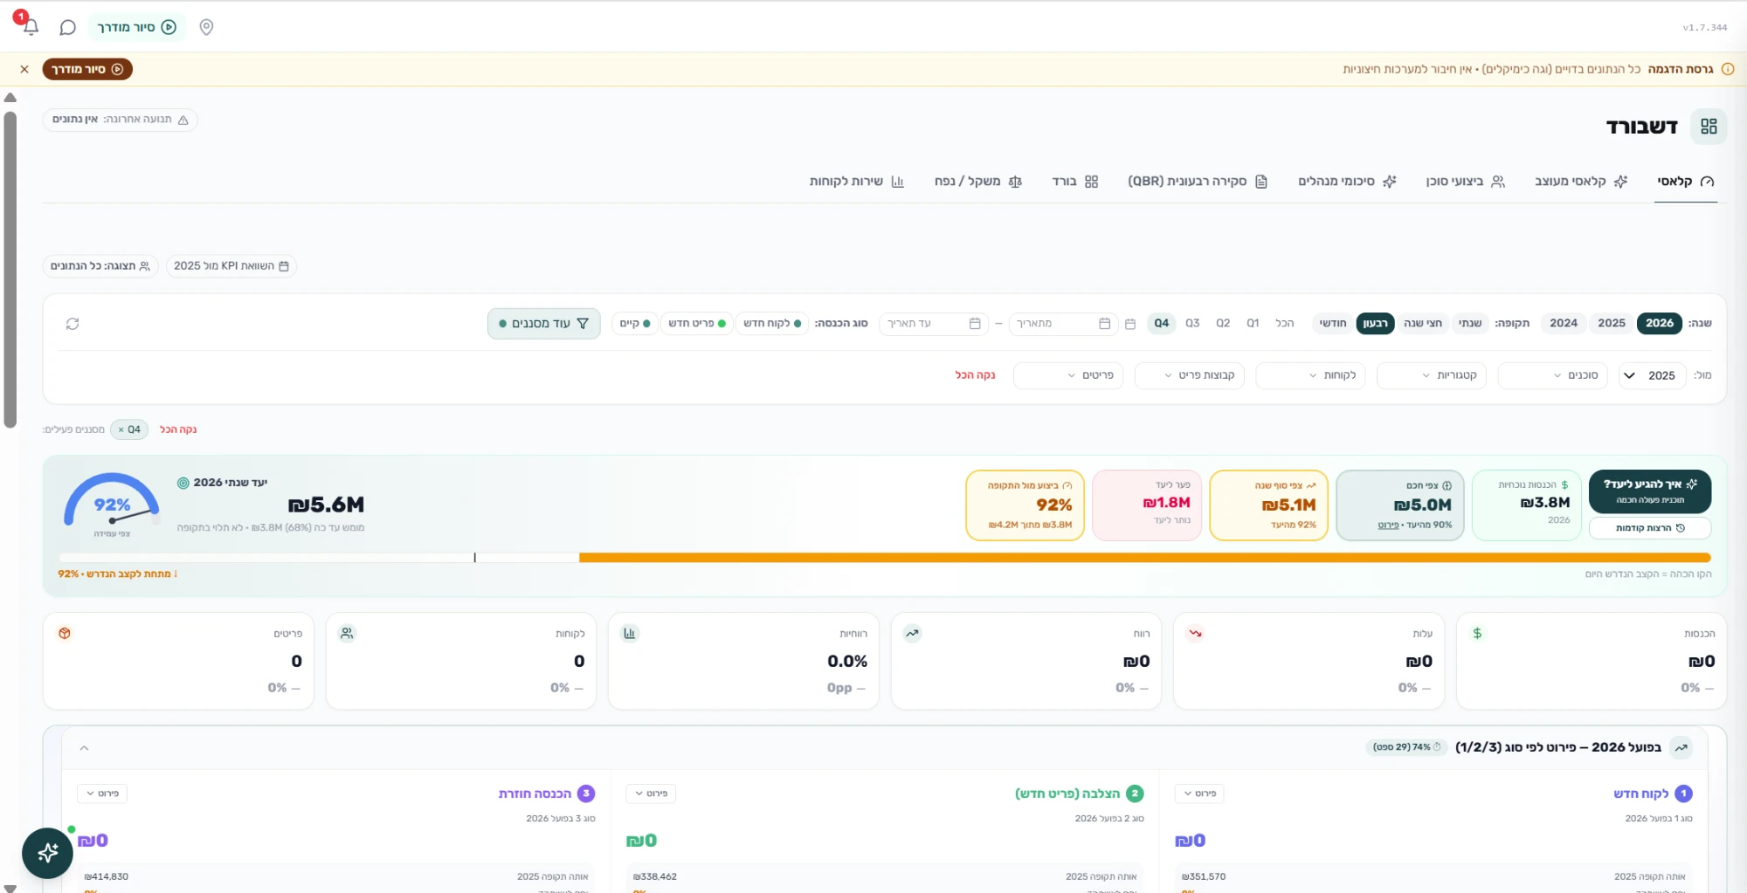
Task: Select quarter Q3
Action: coord(1192,323)
